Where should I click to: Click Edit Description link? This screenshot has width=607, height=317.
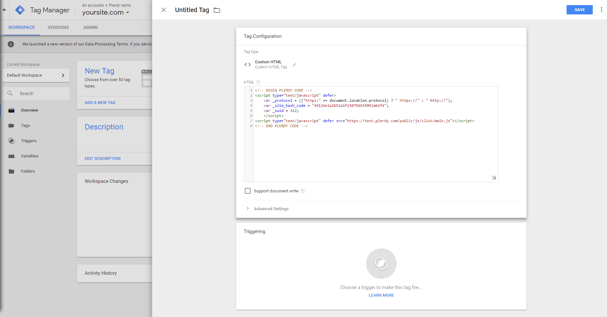click(102, 159)
